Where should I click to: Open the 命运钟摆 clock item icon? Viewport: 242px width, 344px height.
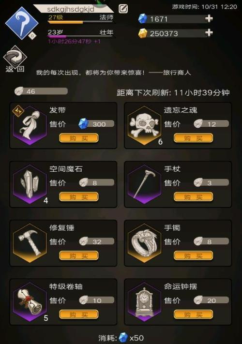[144, 301]
